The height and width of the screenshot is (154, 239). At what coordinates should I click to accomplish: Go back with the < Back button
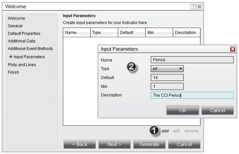click(79, 144)
